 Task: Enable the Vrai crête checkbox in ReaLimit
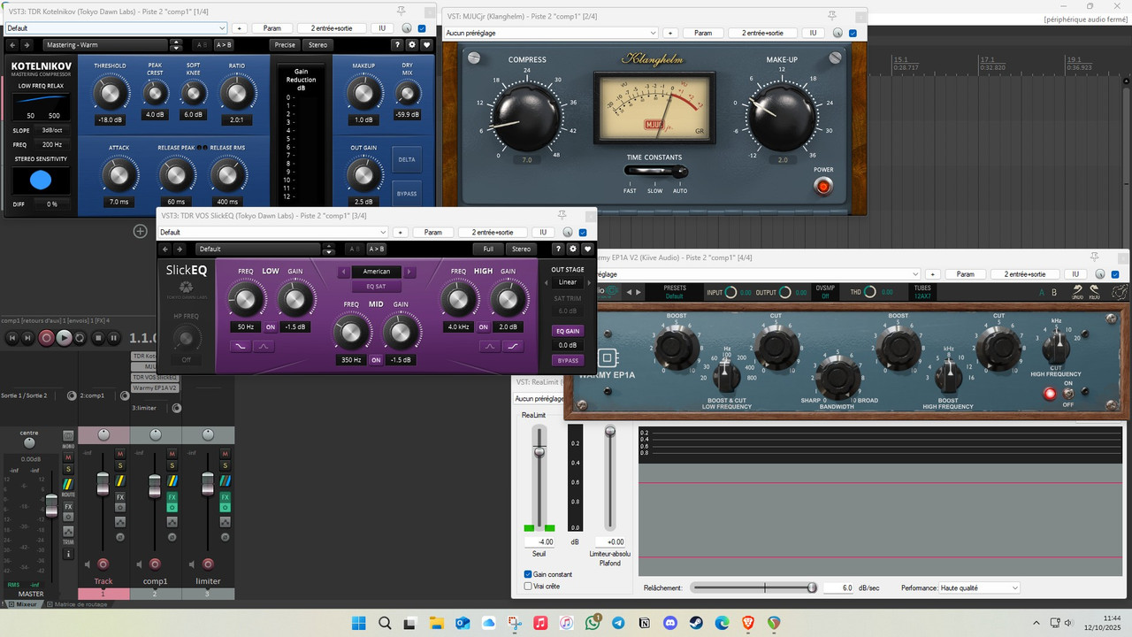(528, 586)
